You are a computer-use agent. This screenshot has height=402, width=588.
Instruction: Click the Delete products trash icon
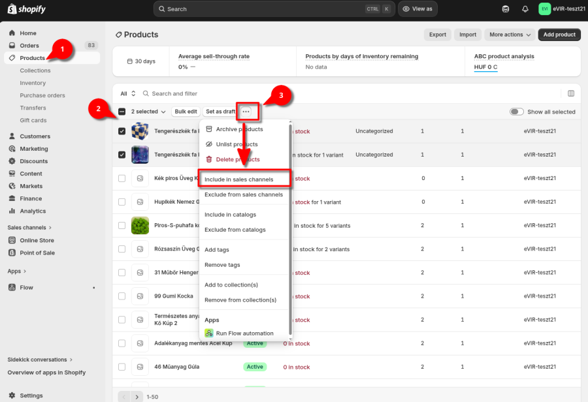point(209,159)
